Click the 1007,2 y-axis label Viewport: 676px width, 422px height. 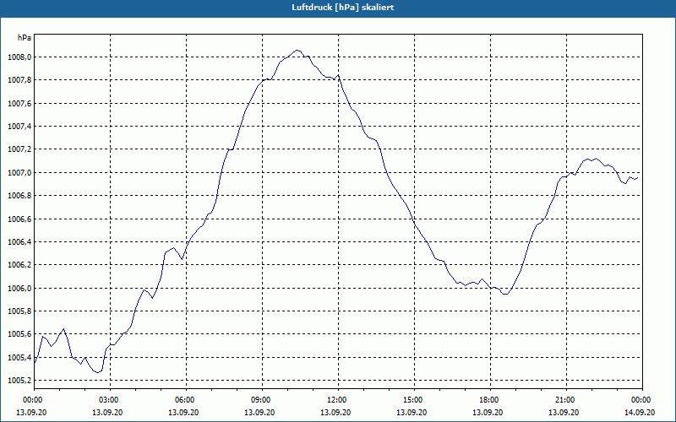(x=19, y=149)
